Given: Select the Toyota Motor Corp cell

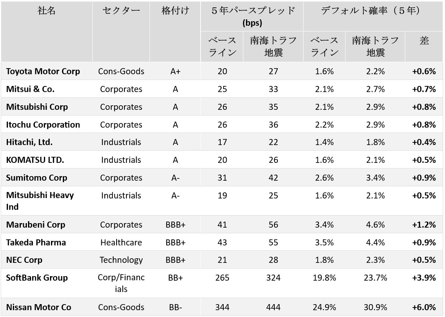Looking at the screenshot, I should [43, 71].
